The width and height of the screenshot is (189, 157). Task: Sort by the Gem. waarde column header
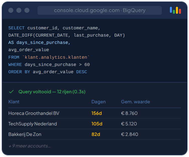(x=135, y=102)
